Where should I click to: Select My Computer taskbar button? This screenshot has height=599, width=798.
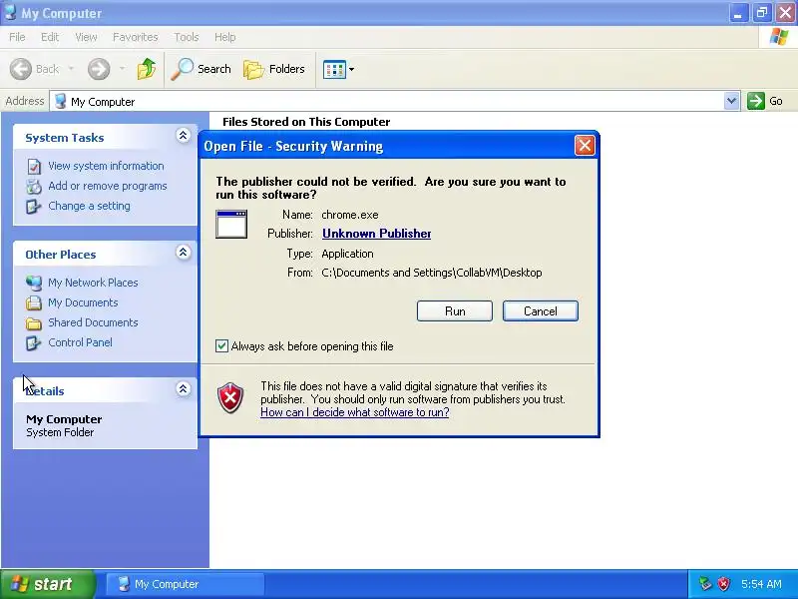pyautogui.click(x=186, y=584)
